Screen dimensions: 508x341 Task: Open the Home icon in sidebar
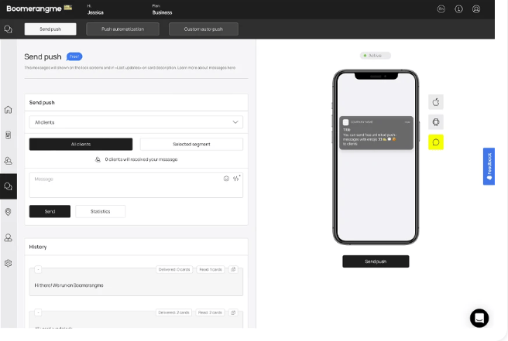point(8,110)
